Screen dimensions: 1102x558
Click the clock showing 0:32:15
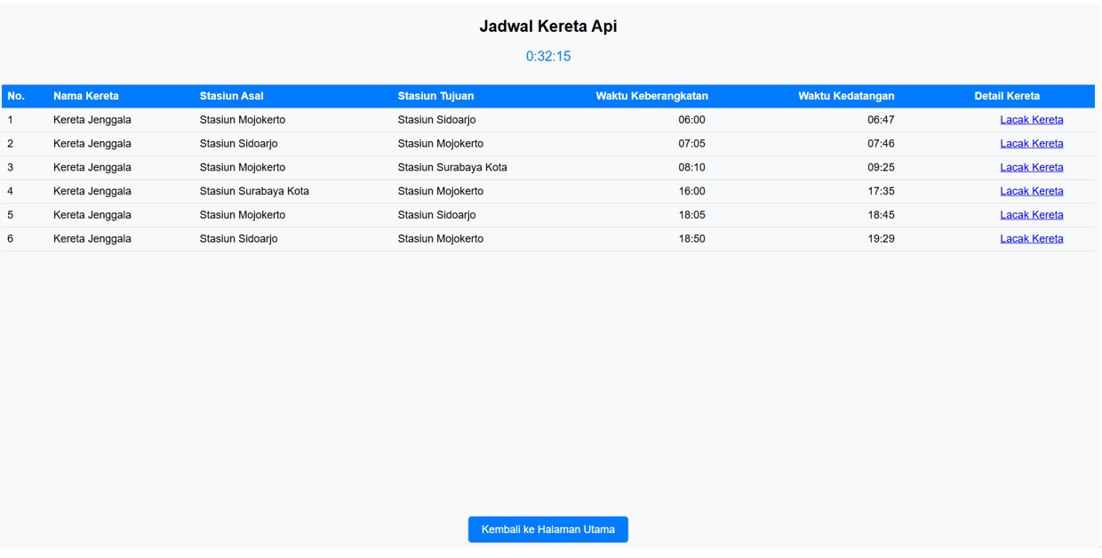click(548, 57)
